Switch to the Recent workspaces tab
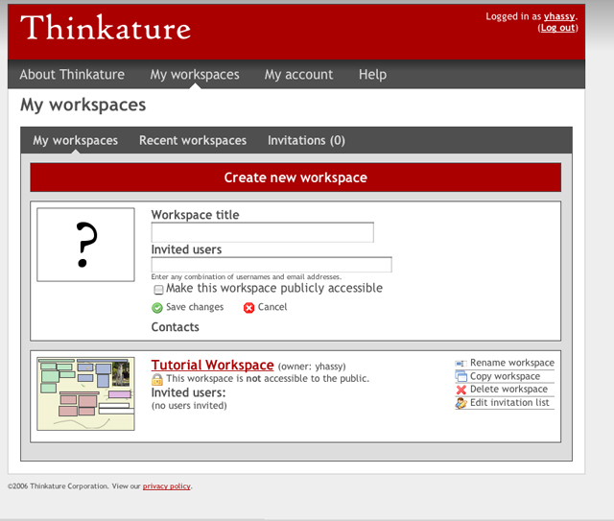This screenshot has width=614, height=521. pyautogui.click(x=193, y=140)
